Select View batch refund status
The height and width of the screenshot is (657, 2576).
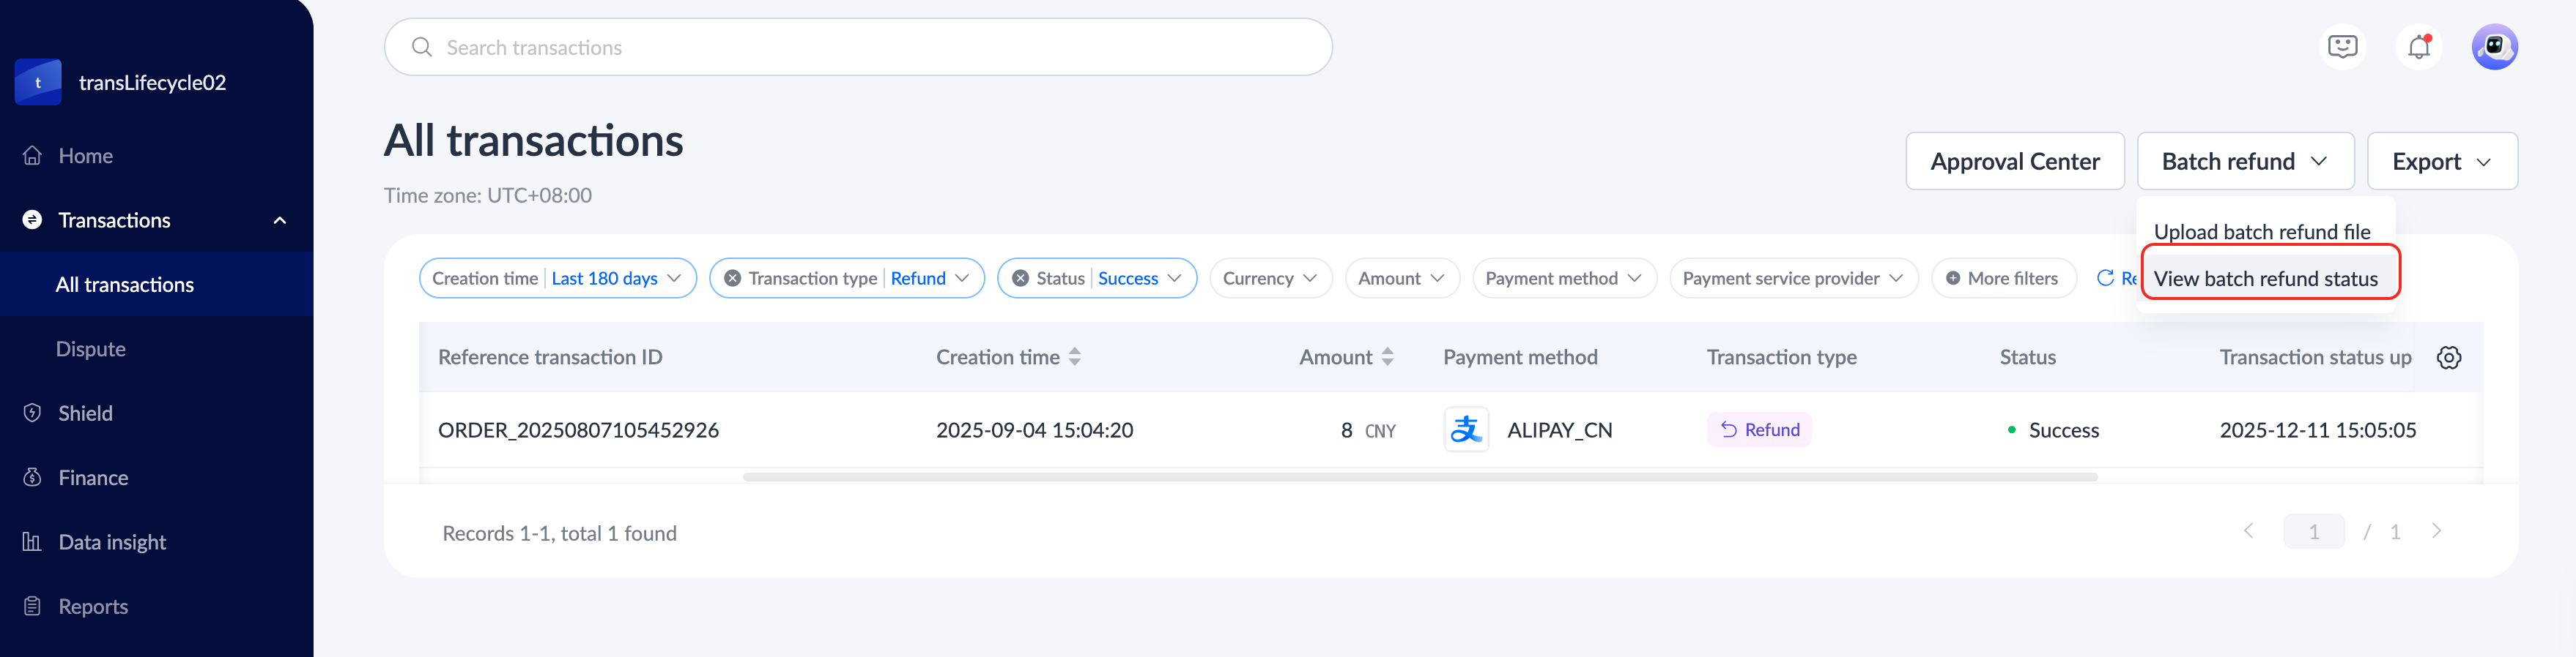click(2265, 279)
